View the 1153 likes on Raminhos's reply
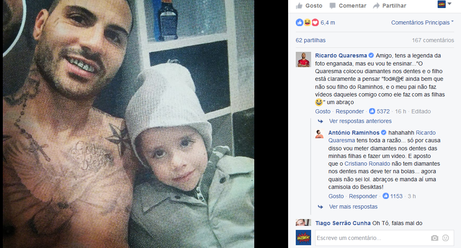 point(392,196)
